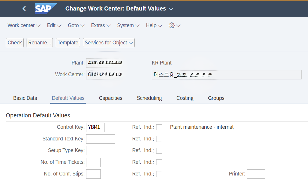
Task: Click the SAP logo
Action: pos(46,9)
